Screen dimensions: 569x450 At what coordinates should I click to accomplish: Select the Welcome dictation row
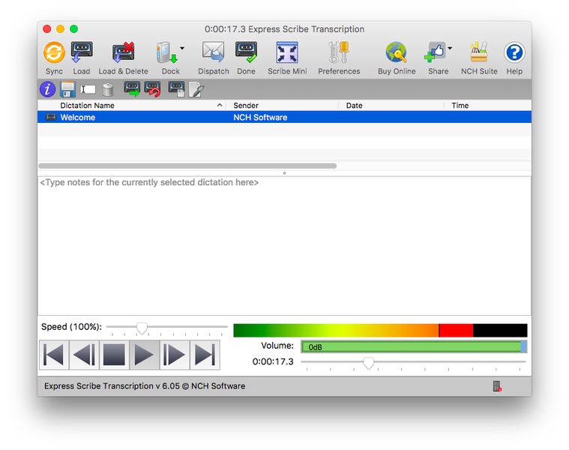tap(285, 117)
